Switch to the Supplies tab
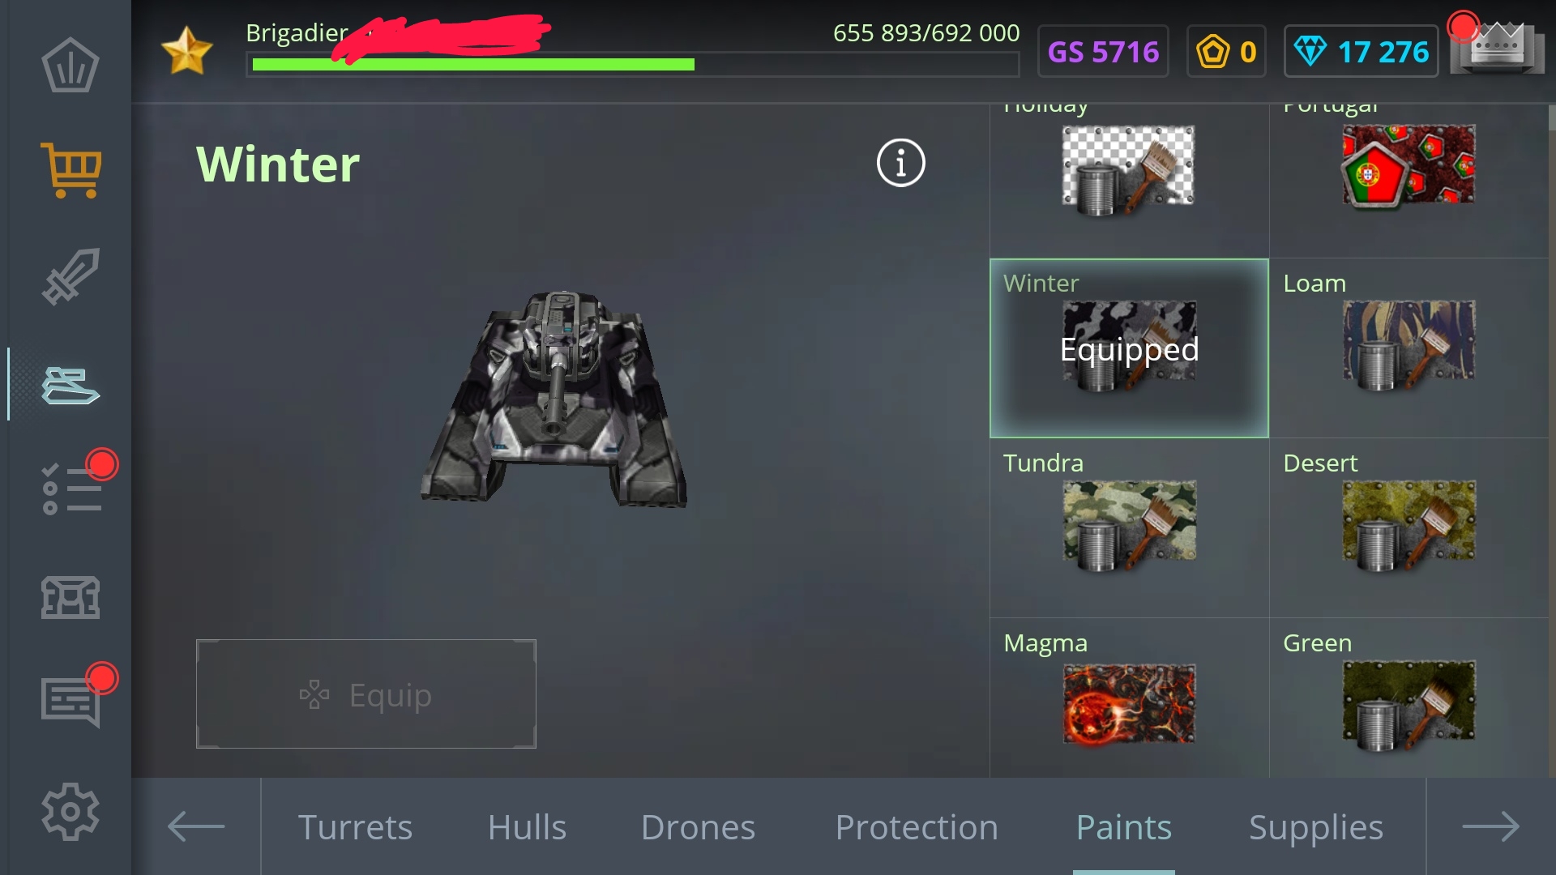The width and height of the screenshot is (1556, 875). (1315, 828)
